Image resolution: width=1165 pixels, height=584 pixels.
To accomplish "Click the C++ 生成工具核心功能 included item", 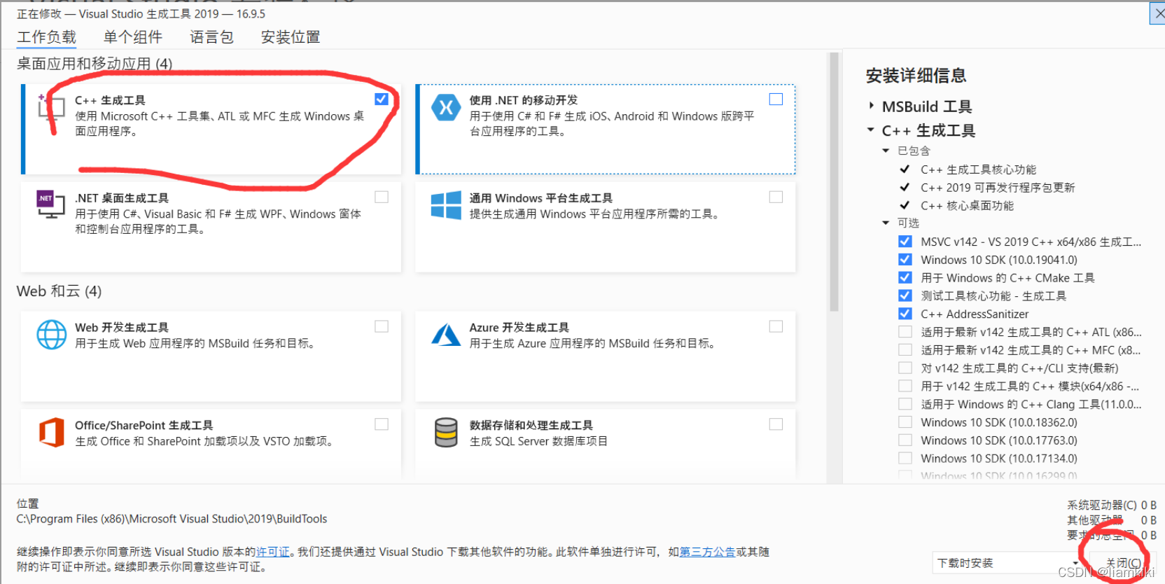I will tap(978, 169).
